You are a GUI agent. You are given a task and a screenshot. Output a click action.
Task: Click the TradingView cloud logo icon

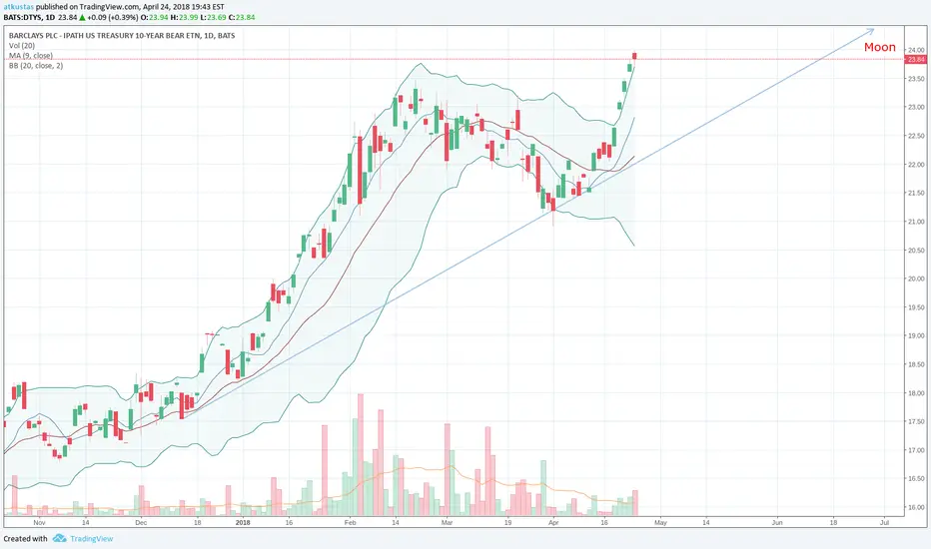(59, 538)
